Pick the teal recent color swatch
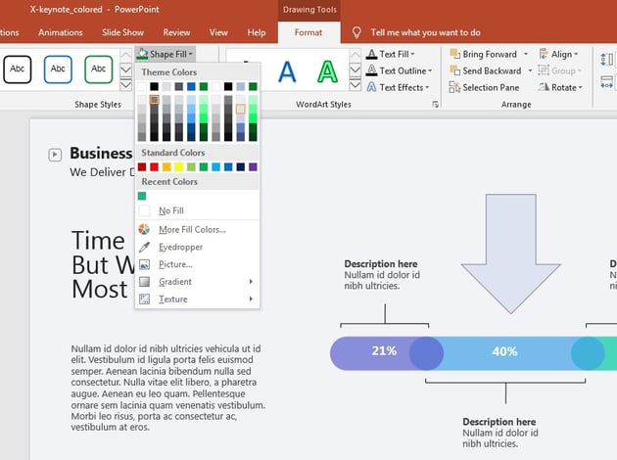The image size is (617, 460). (x=143, y=196)
